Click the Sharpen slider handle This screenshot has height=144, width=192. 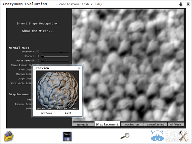pos(42,56)
